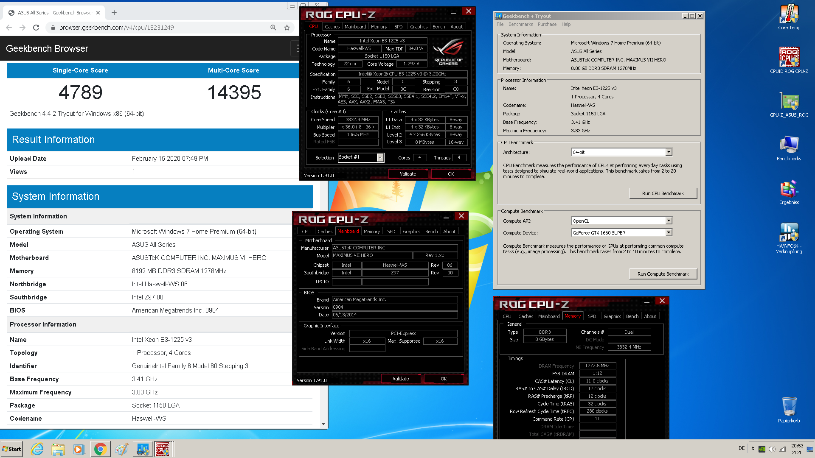Click Run CPU Benchmark button
The image size is (815, 458).
coord(663,193)
